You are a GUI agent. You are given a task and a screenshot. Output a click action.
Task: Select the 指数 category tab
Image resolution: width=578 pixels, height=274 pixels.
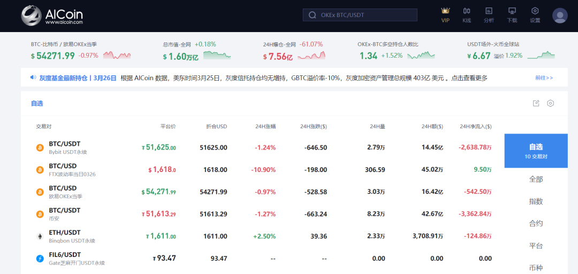coord(536,201)
